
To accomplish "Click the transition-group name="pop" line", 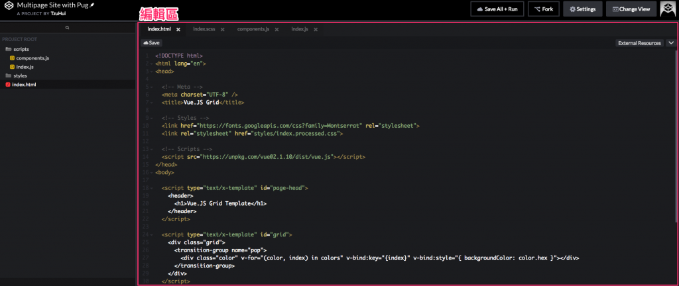I will (x=220, y=250).
